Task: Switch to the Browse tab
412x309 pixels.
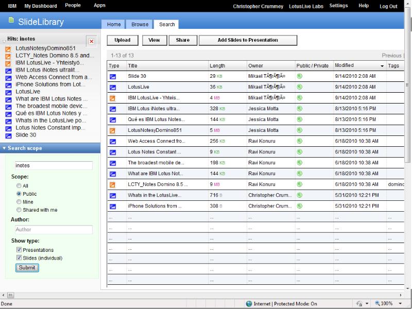Action: point(140,24)
